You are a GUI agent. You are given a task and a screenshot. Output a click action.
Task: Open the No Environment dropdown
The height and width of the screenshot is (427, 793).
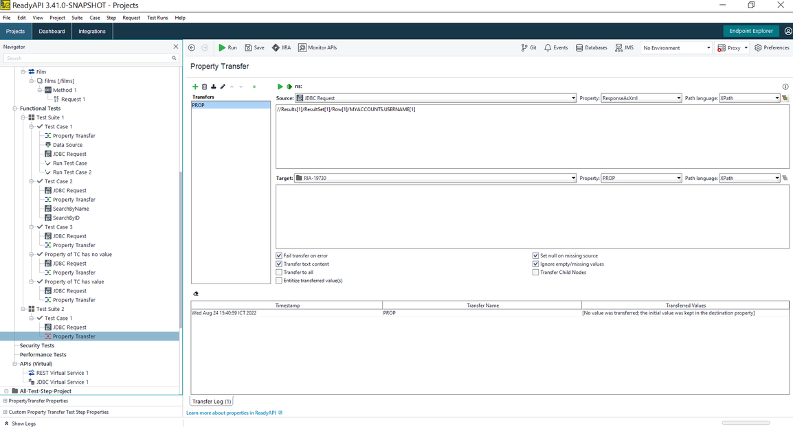coord(676,48)
